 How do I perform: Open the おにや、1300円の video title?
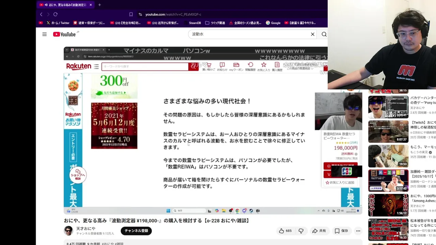423,198
